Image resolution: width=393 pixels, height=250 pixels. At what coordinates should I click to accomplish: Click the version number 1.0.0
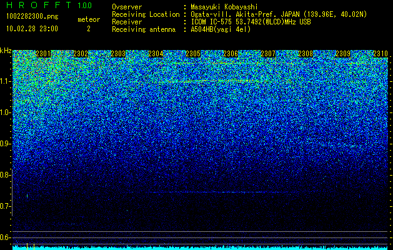pos(84,5)
